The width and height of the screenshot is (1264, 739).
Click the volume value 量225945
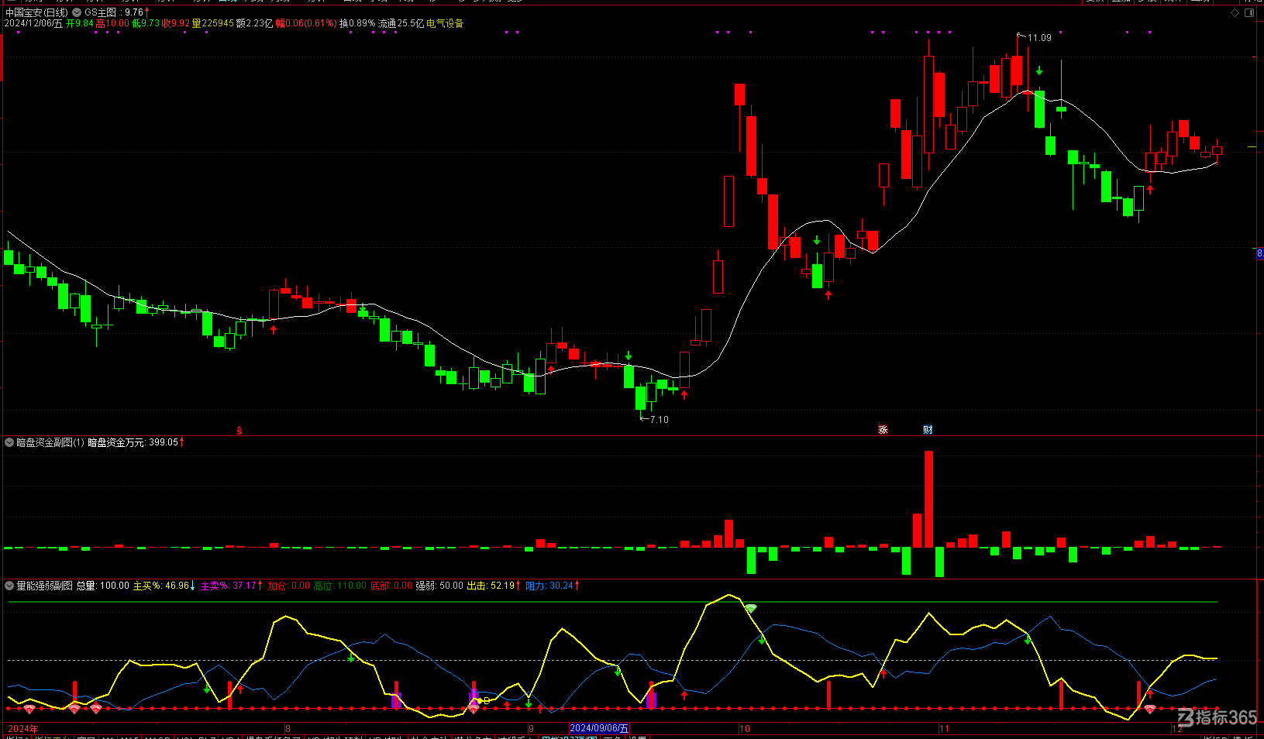(x=212, y=23)
